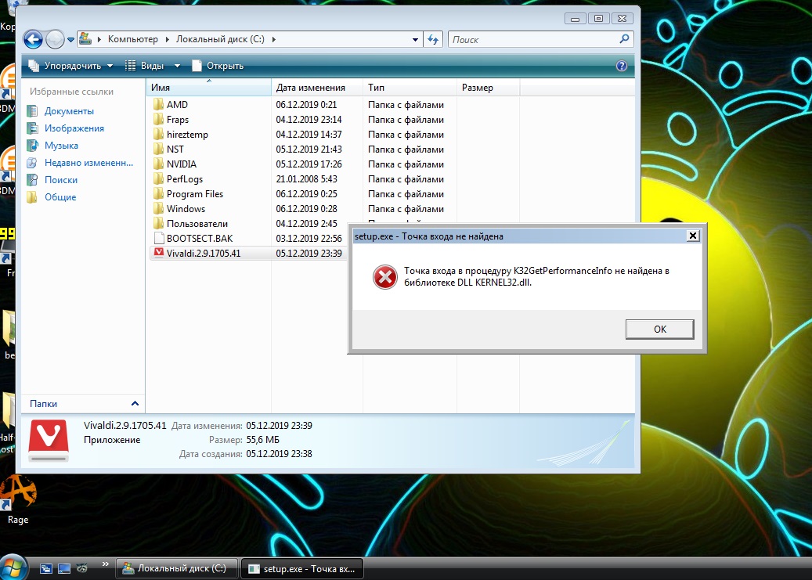The height and width of the screenshot is (580, 812).
Task: Click Локальный диск (C:) breadcrumb segment
Action: [220, 39]
